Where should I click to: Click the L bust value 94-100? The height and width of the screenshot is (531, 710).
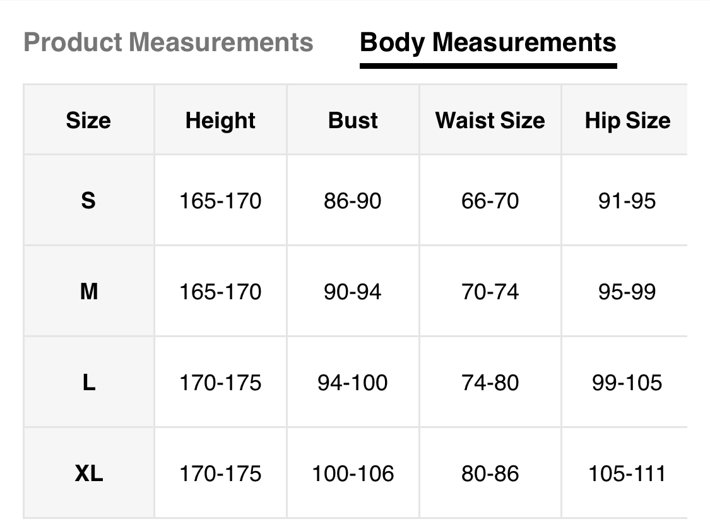coord(353,383)
